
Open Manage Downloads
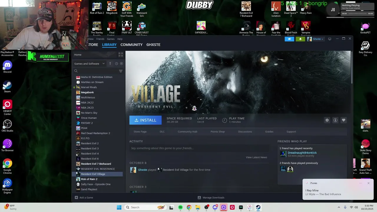click(211, 198)
